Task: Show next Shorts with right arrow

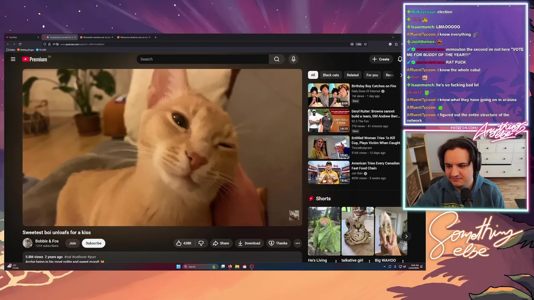Action: pos(406,236)
